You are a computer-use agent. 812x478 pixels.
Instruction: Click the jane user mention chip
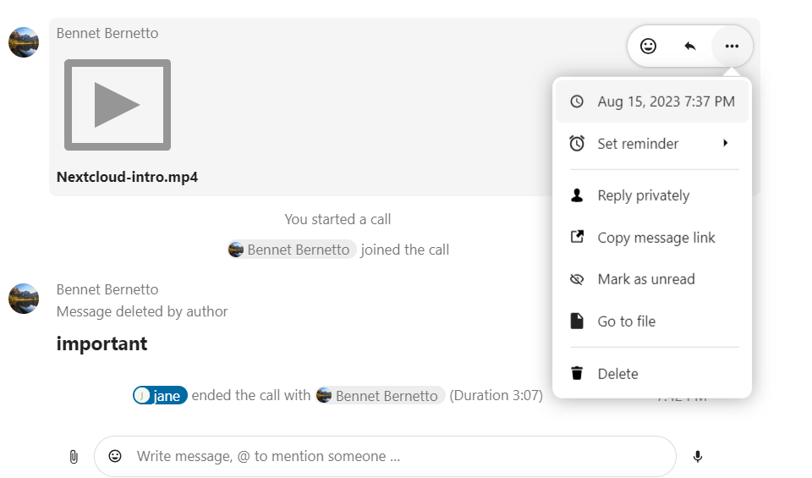pyautogui.click(x=160, y=396)
